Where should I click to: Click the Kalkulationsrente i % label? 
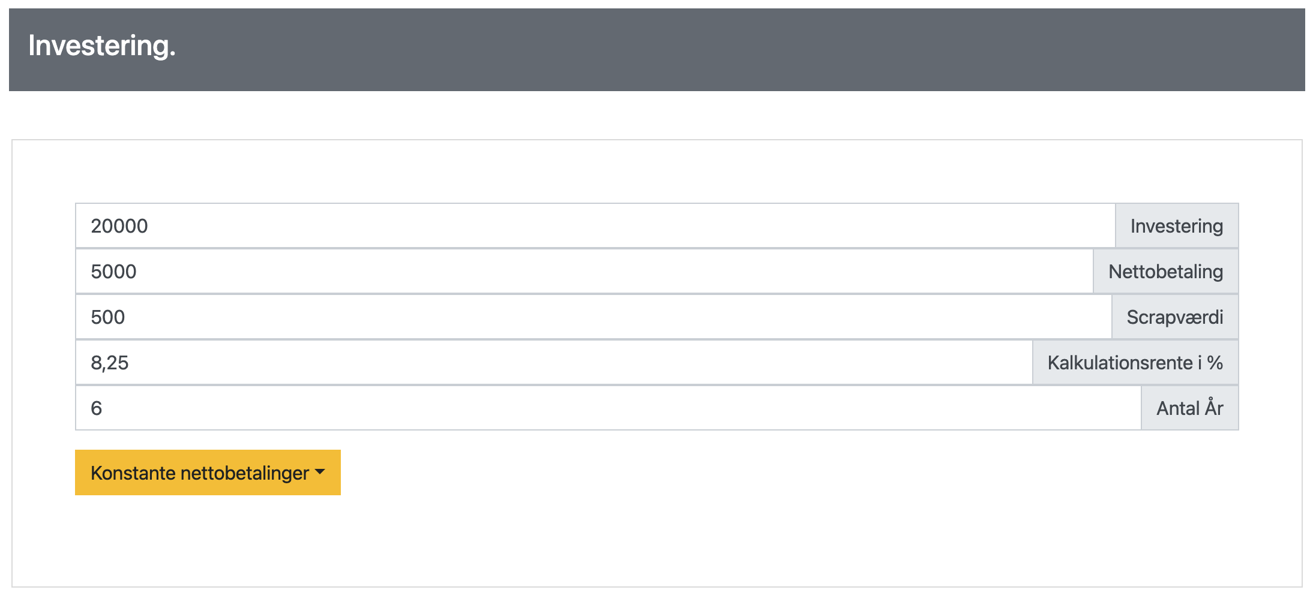click(1135, 363)
